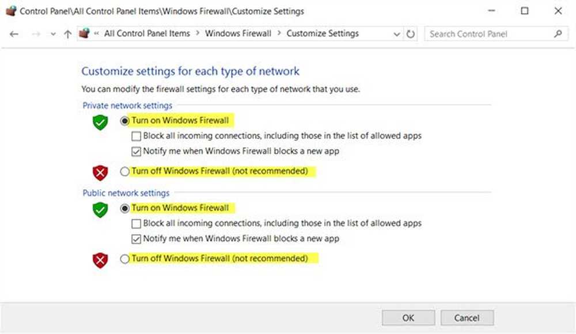This screenshot has width=576, height=334.
Task: Go up one level with up arrow
Action: click(67, 34)
